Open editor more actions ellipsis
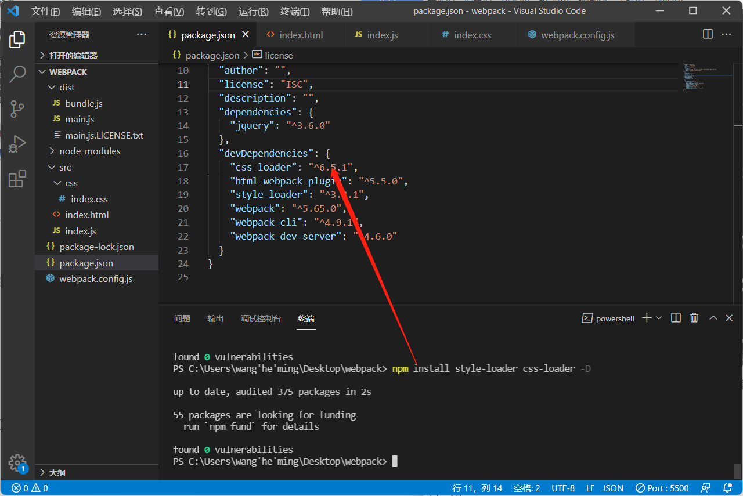This screenshot has height=496, width=743. pos(727,34)
